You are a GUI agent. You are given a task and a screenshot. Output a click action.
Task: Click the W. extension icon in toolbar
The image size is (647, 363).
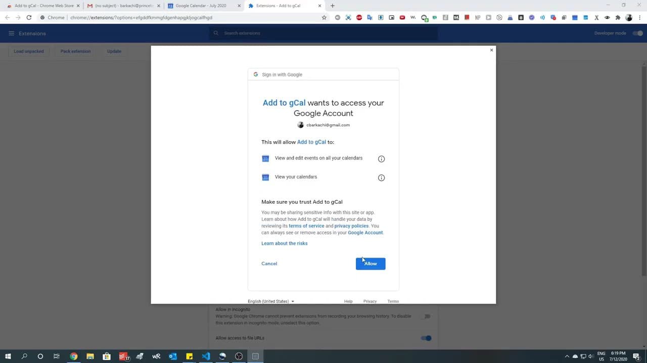pos(413,18)
